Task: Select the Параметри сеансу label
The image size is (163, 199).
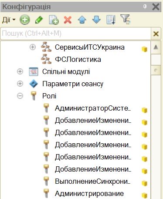Action: tap(73, 84)
